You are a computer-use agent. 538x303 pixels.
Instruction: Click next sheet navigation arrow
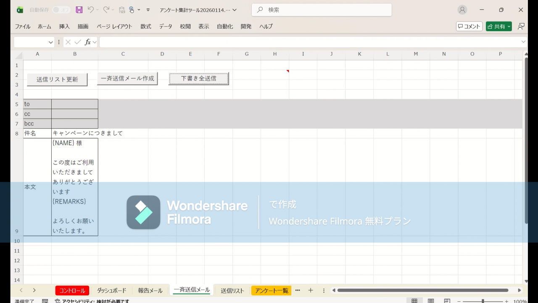click(x=34, y=290)
